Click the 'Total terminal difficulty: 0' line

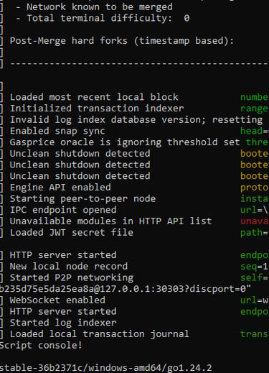(108, 18)
